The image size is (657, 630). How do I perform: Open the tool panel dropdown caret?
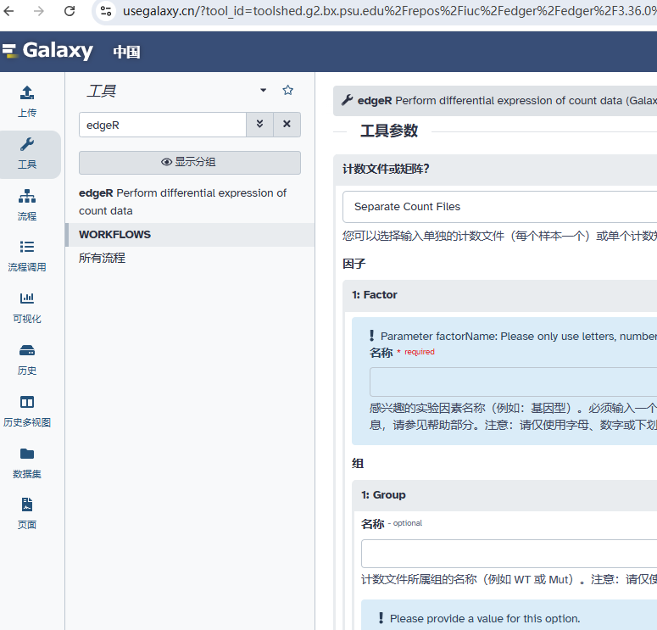[x=263, y=90]
